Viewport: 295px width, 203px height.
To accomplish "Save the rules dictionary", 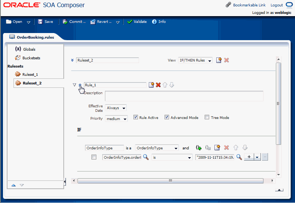I will tap(45, 22).
